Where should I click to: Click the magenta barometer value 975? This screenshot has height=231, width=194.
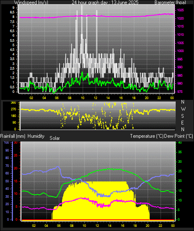coord(180,92)
